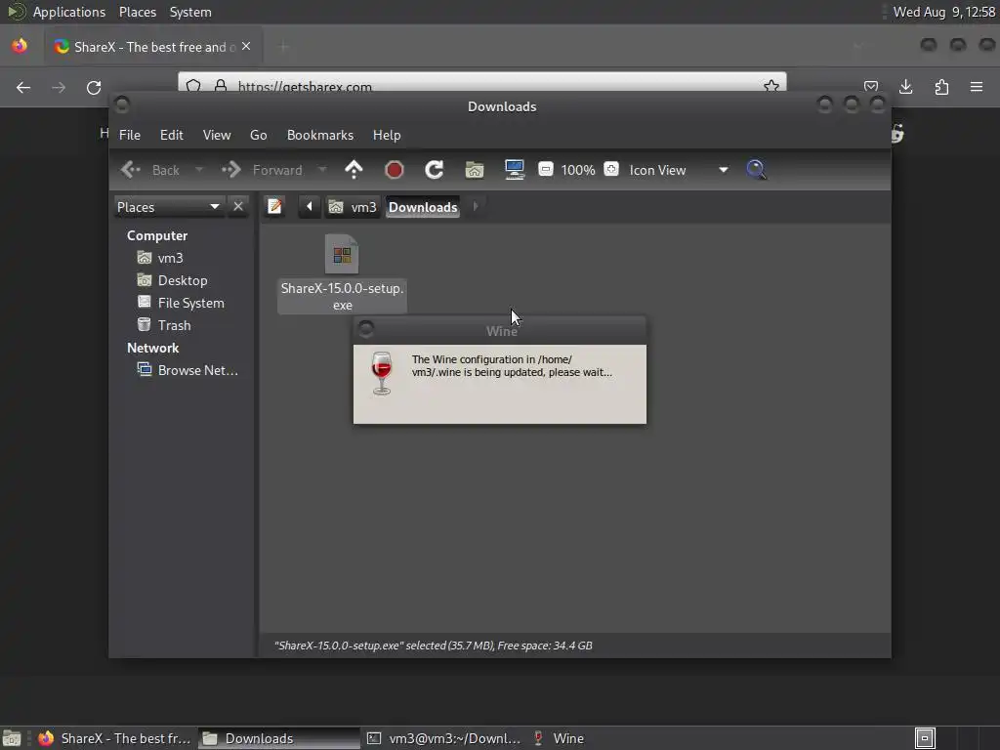Image resolution: width=1000 pixels, height=750 pixels.
Task: Click the Wine glass icon in dialog
Action: pyautogui.click(x=382, y=373)
